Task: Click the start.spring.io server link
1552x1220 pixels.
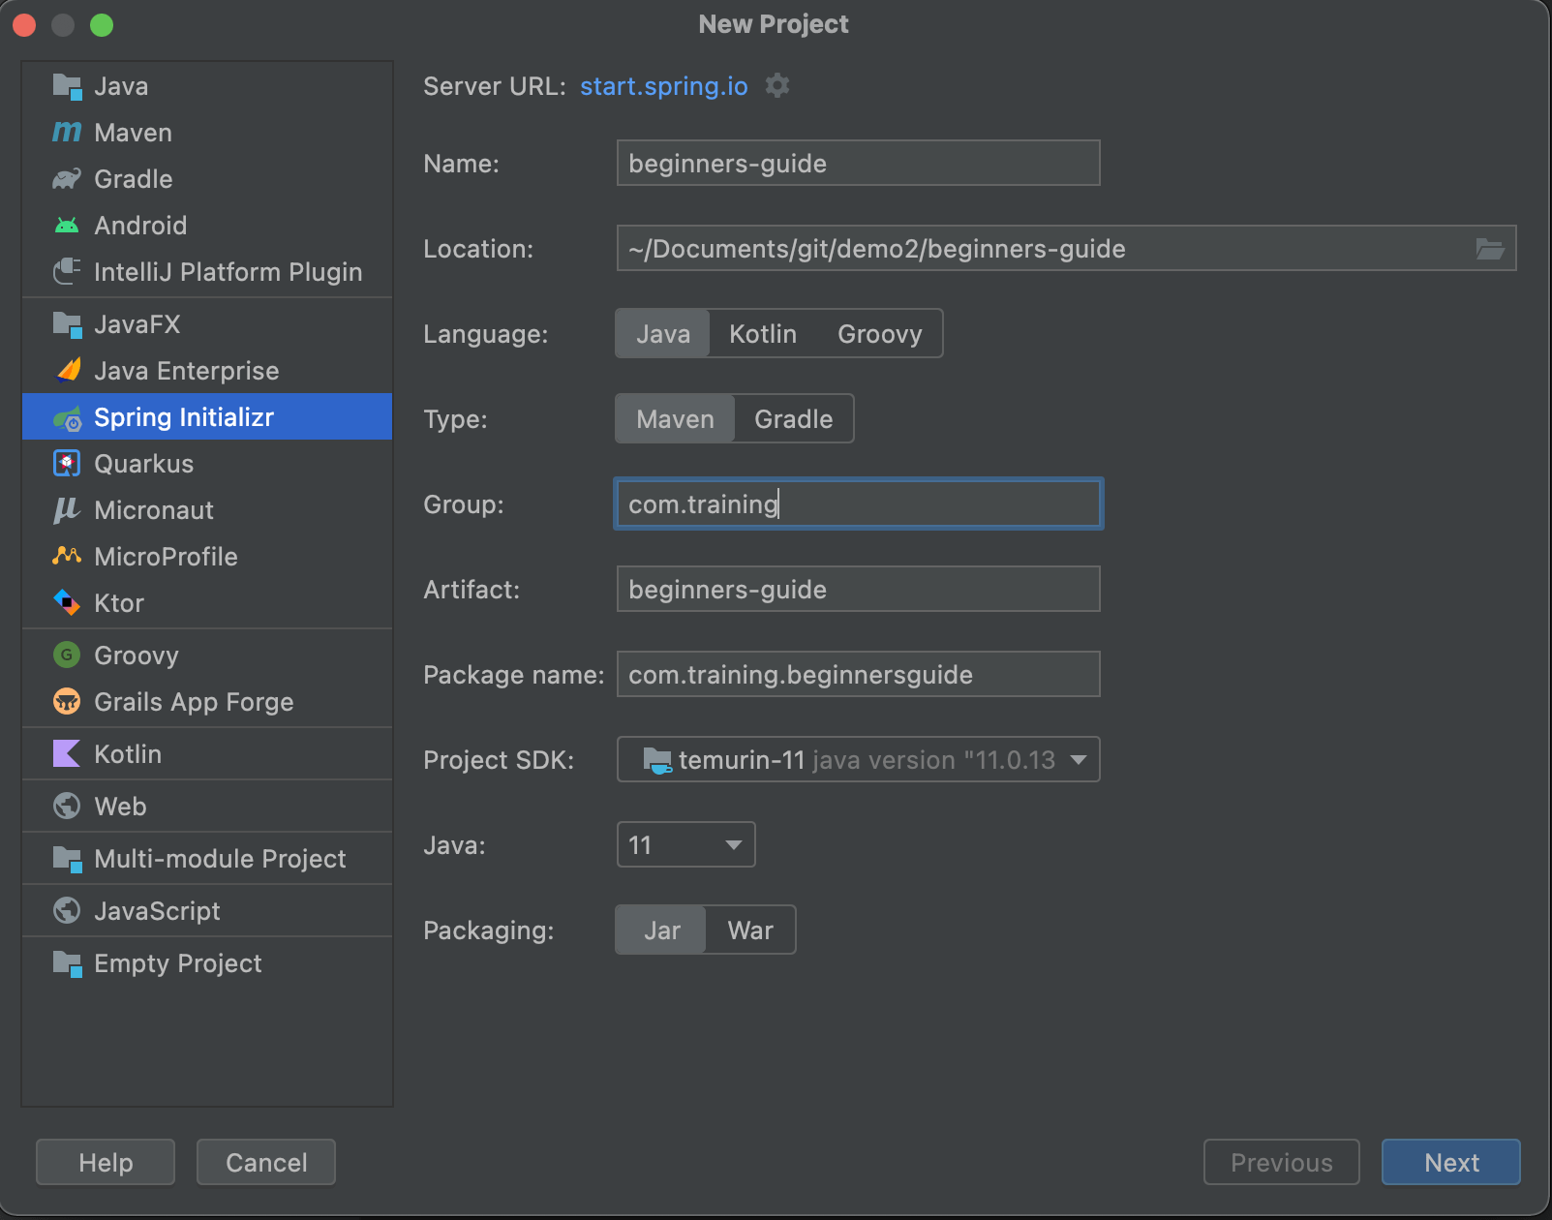Action: [x=663, y=86]
